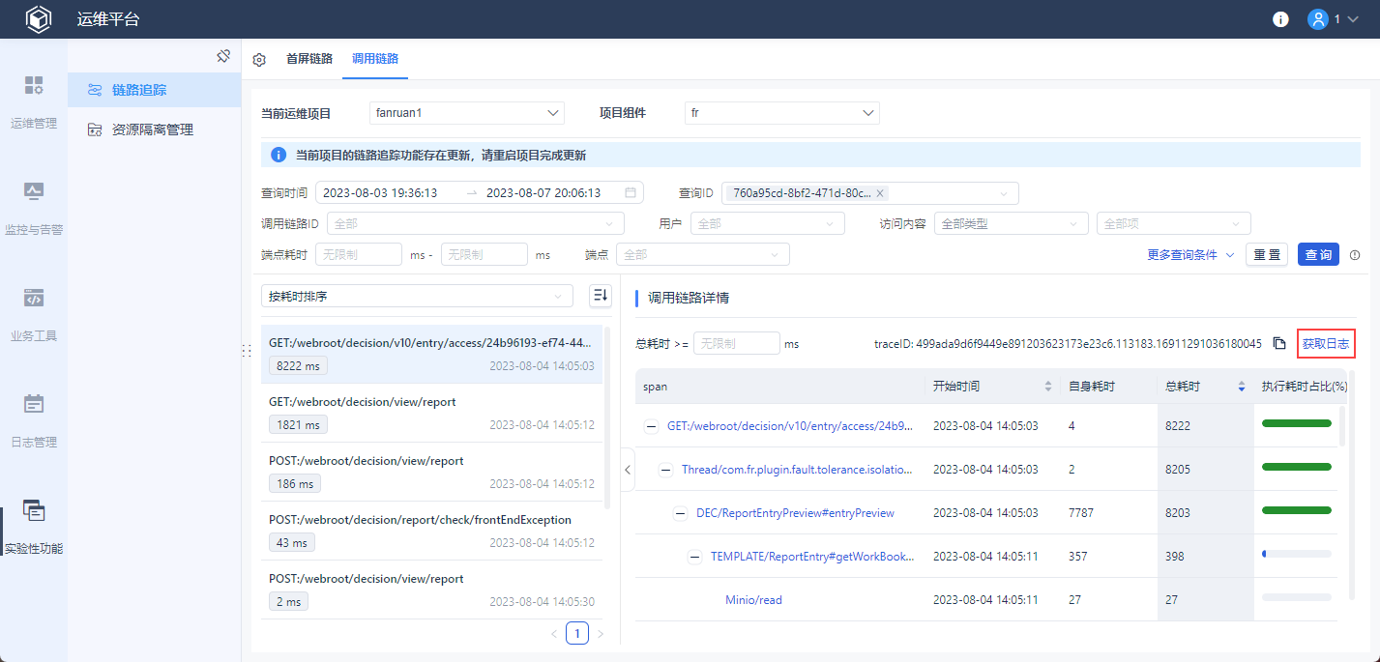The width and height of the screenshot is (1380, 662).
Task: Open 运维管理 in the left navigation
Action: (34, 101)
